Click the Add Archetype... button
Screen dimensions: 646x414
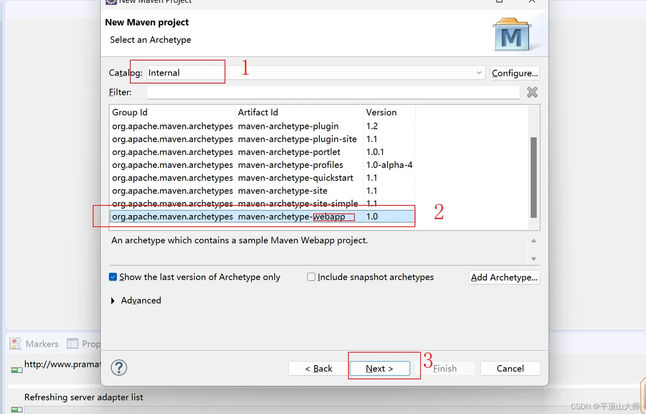[504, 277]
